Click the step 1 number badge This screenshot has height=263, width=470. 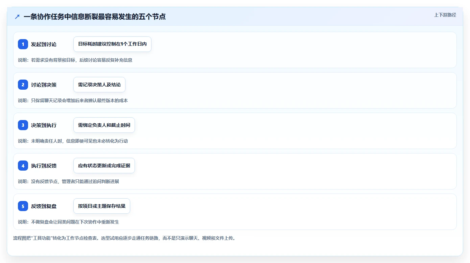point(23,44)
